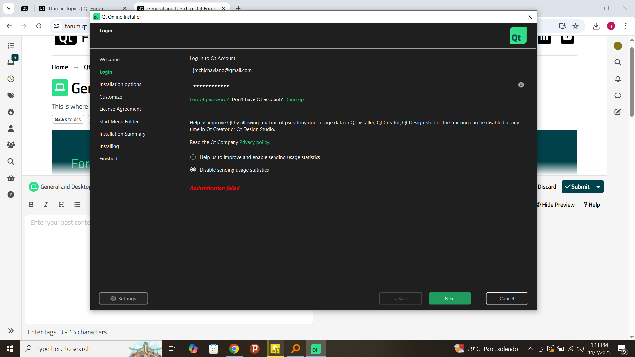Go to Installation options step
The height and width of the screenshot is (357, 635).
point(120,84)
